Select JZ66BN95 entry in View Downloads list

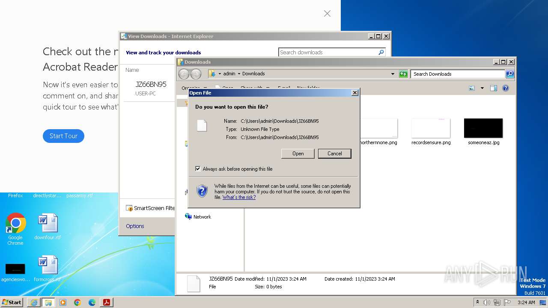tap(149, 89)
